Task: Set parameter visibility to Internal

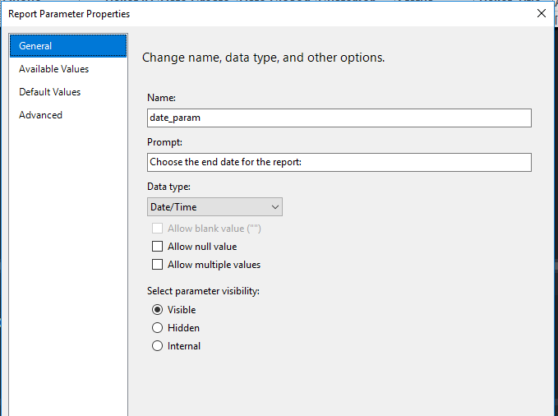Action: click(158, 346)
